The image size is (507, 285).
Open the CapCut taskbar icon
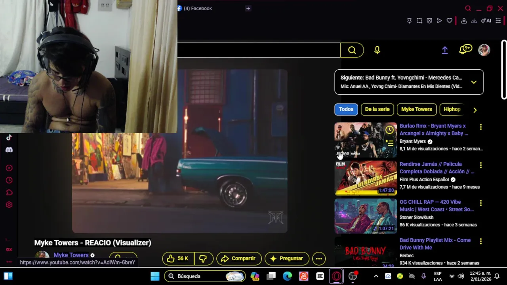tap(320, 276)
